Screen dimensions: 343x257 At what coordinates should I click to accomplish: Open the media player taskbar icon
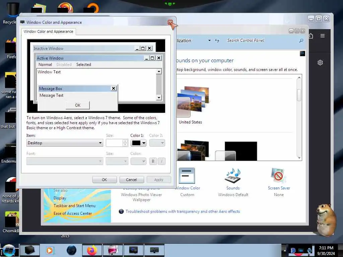(x=50, y=250)
